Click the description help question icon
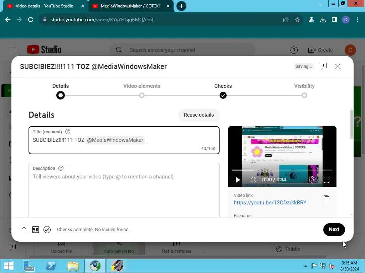This screenshot has width=365, height=273. (x=61, y=168)
